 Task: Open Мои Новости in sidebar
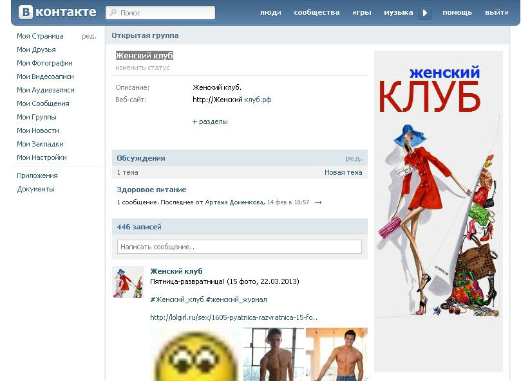(x=38, y=130)
